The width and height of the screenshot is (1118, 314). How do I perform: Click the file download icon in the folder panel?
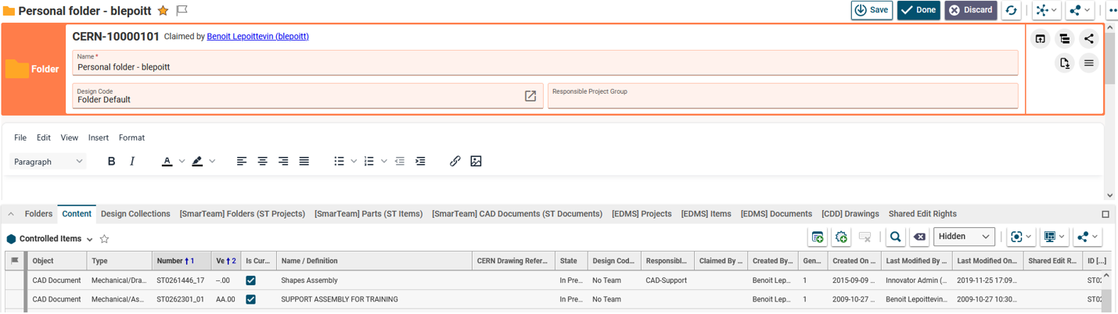[x=1064, y=63]
